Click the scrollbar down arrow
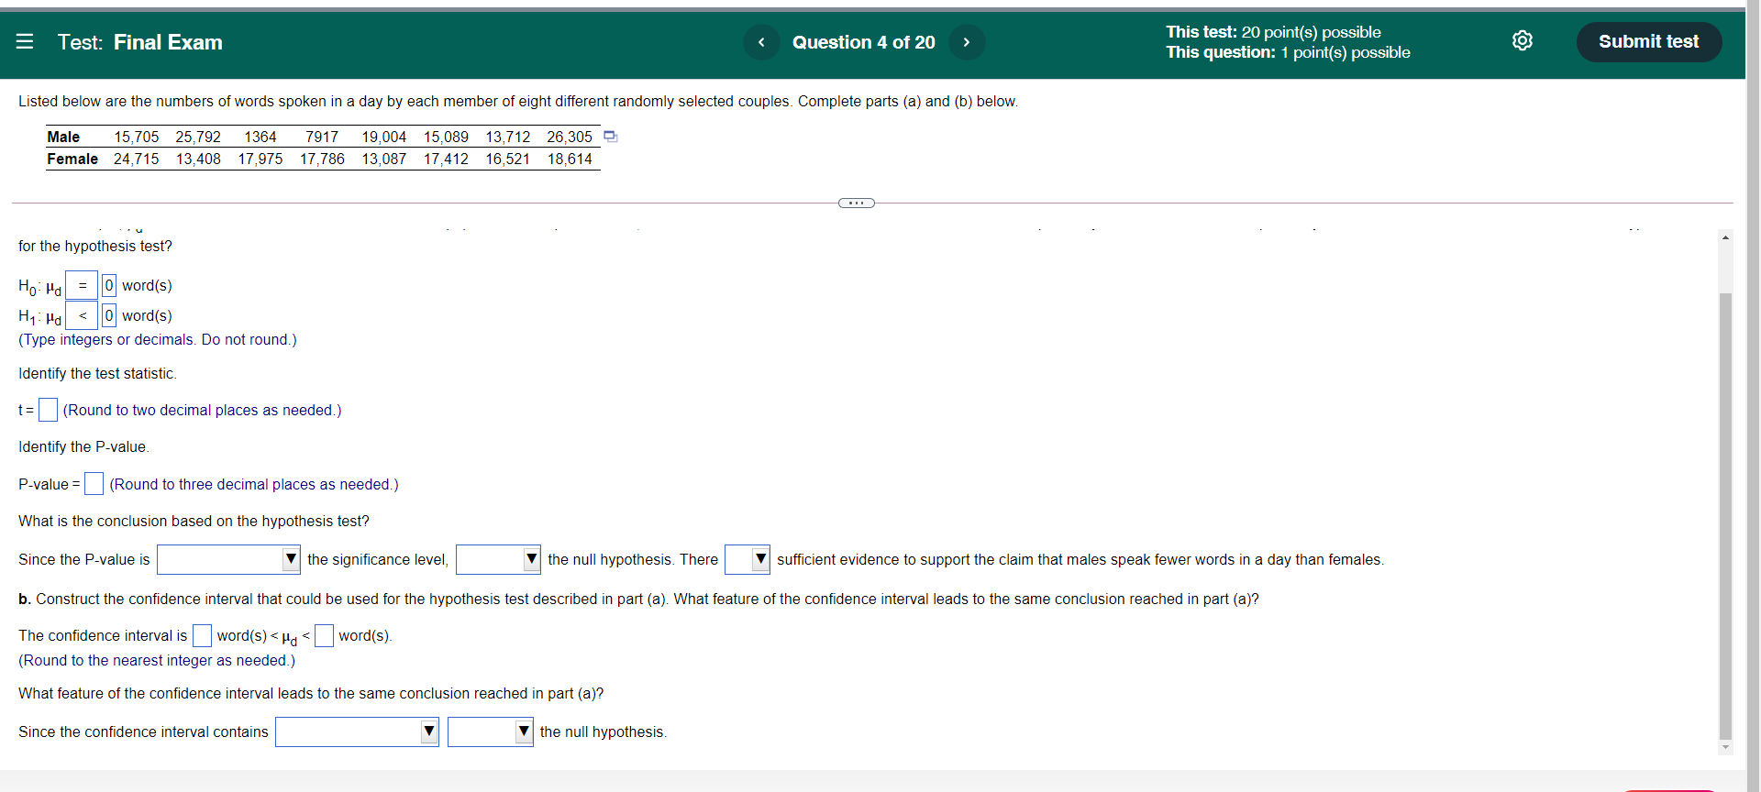The height and width of the screenshot is (792, 1761). click(1725, 747)
